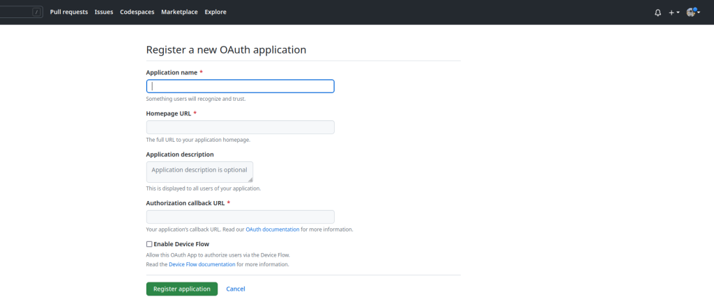Screen dimensions: 714x306
Task: Visit the Marketplace
Action: tap(179, 13)
